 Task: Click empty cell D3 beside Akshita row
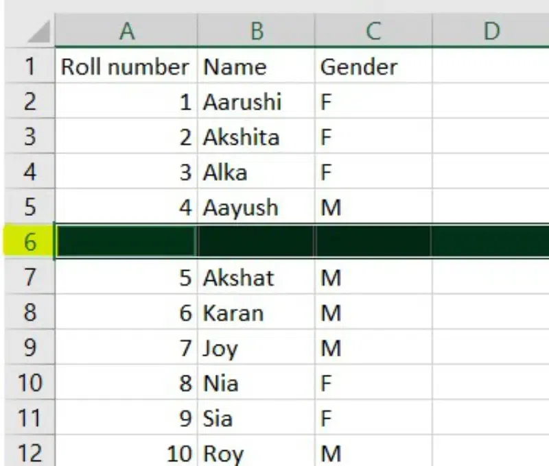(x=491, y=137)
